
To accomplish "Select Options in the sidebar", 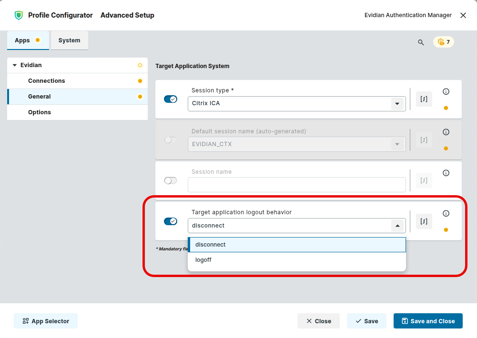I will pos(77,112).
